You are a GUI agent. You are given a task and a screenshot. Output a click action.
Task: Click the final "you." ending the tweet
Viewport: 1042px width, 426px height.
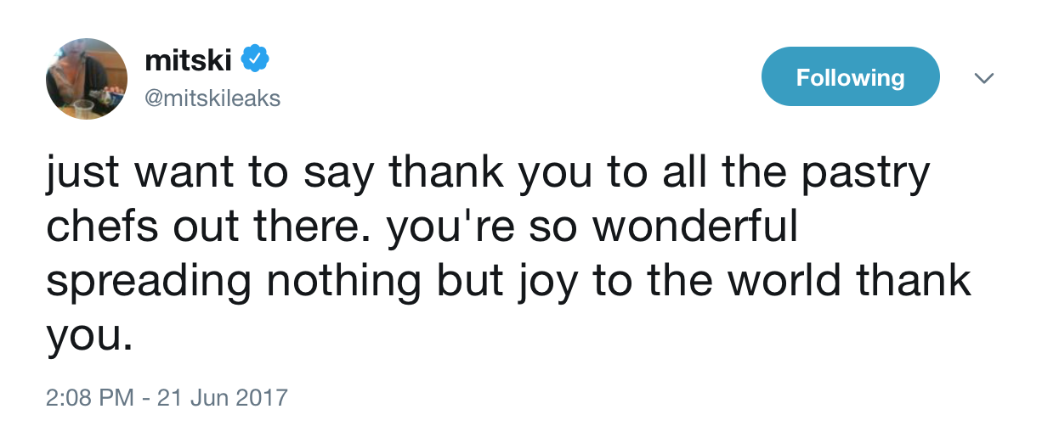[89, 334]
